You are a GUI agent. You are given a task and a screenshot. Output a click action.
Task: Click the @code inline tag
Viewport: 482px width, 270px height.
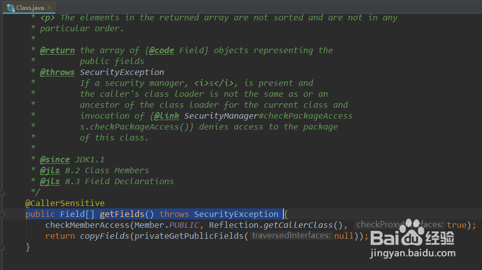pyautogui.click(x=162, y=51)
